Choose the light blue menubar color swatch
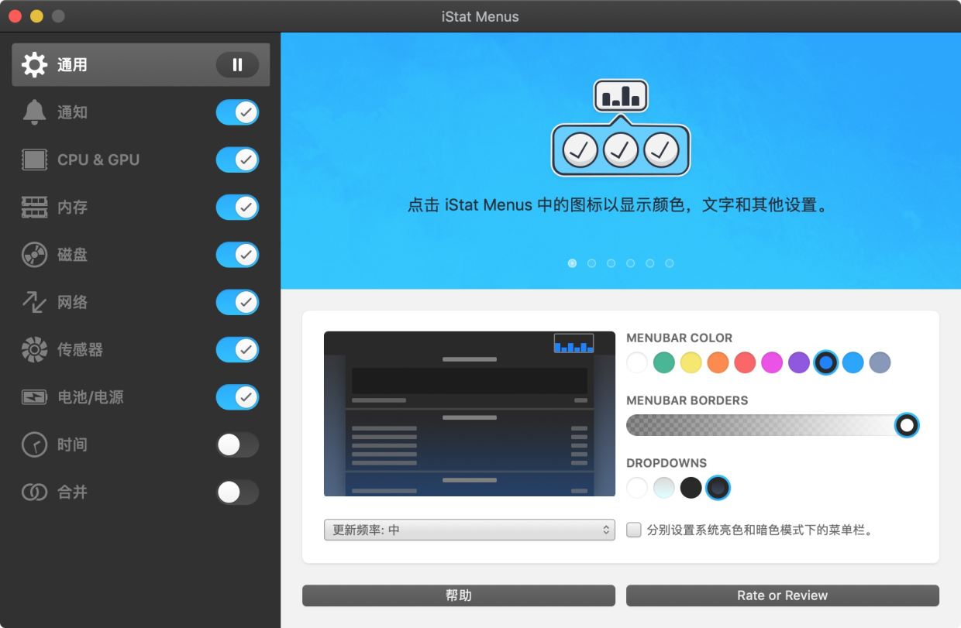This screenshot has width=961, height=628. point(852,362)
